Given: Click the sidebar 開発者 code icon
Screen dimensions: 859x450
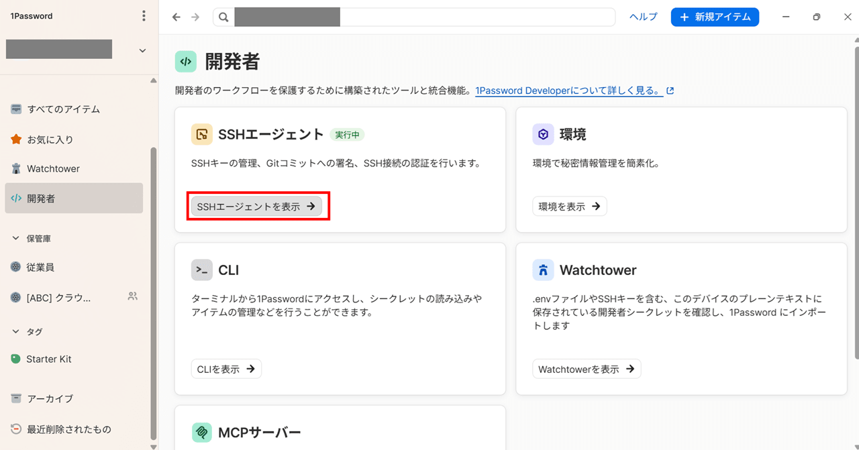Looking at the screenshot, I should coord(16,199).
